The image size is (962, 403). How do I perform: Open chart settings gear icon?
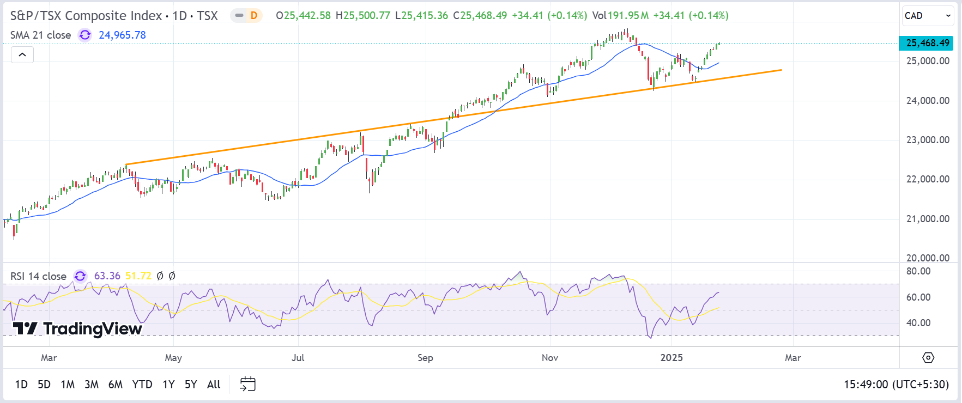[x=928, y=358]
